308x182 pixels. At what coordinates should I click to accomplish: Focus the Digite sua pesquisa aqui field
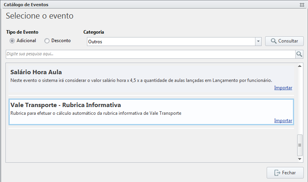[x=150, y=54]
